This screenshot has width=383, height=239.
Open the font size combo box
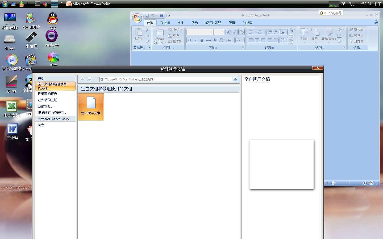point(219,32)
